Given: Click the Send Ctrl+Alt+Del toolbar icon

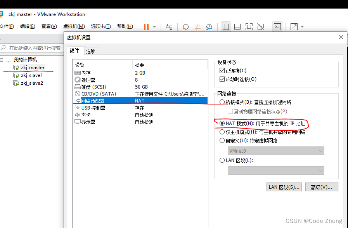Looking at the screenshot, I should tap(169, 27).
